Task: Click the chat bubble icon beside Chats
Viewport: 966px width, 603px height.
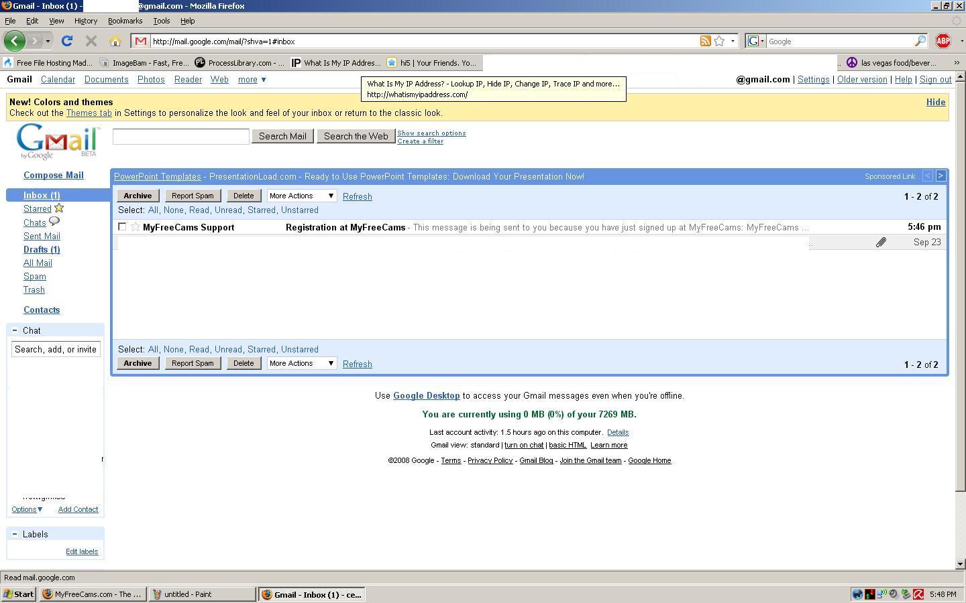Action: 54,221
